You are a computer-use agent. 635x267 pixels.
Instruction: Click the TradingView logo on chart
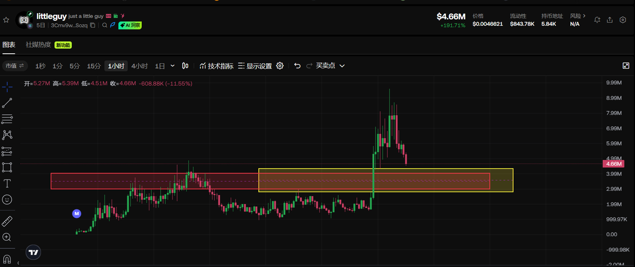coord(34,253)
